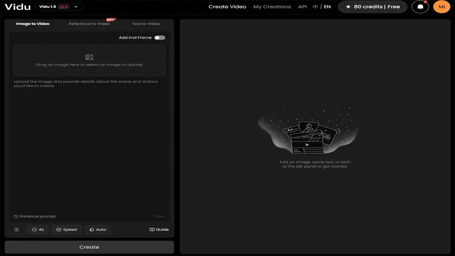Open the Auto motion selector

pyautogui.click(x=97, y=230)
